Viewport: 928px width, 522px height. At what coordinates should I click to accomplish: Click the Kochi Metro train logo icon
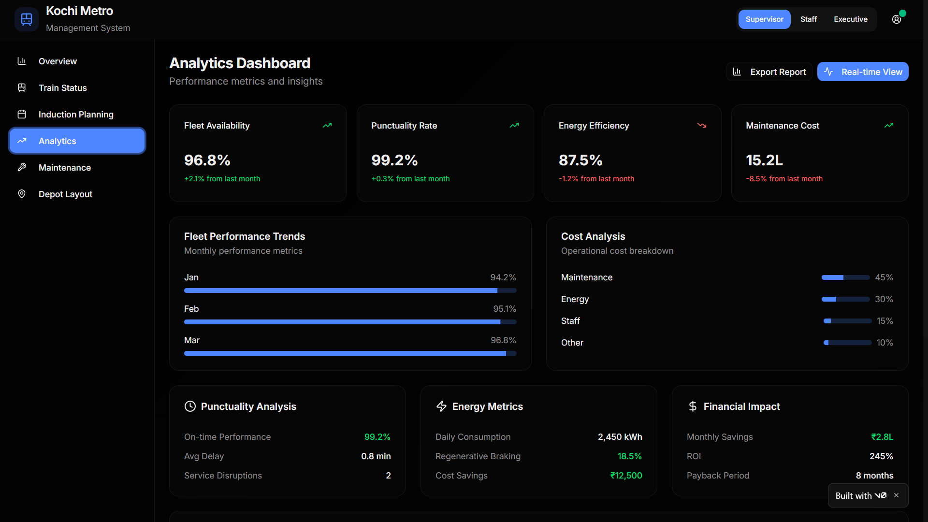coord(27,19)
